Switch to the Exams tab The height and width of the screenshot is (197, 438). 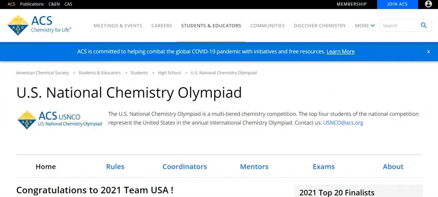tap(323, 167)
